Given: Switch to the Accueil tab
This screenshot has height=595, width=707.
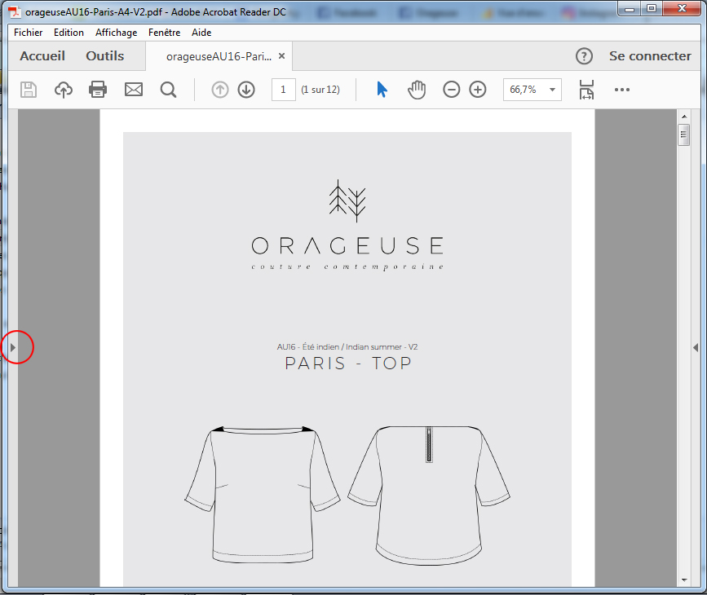Looking at the screenshot, I should coord(42,56).
